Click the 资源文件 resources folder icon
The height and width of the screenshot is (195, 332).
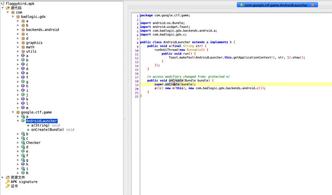[x=8, y=177]
